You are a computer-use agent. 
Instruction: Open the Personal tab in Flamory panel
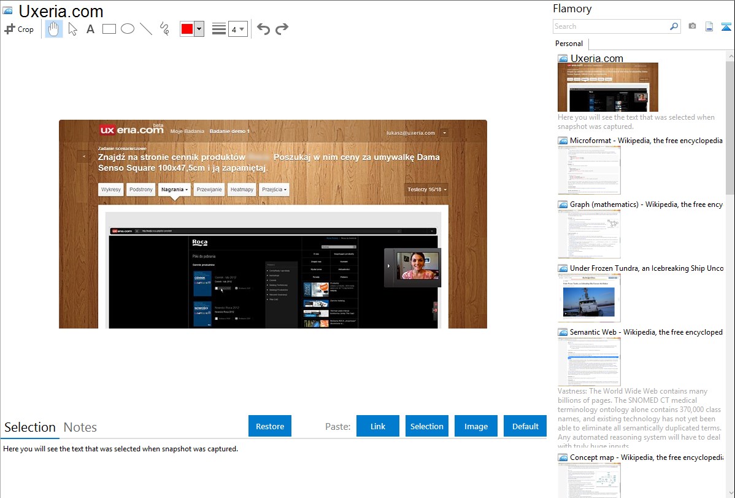point(569,44)
